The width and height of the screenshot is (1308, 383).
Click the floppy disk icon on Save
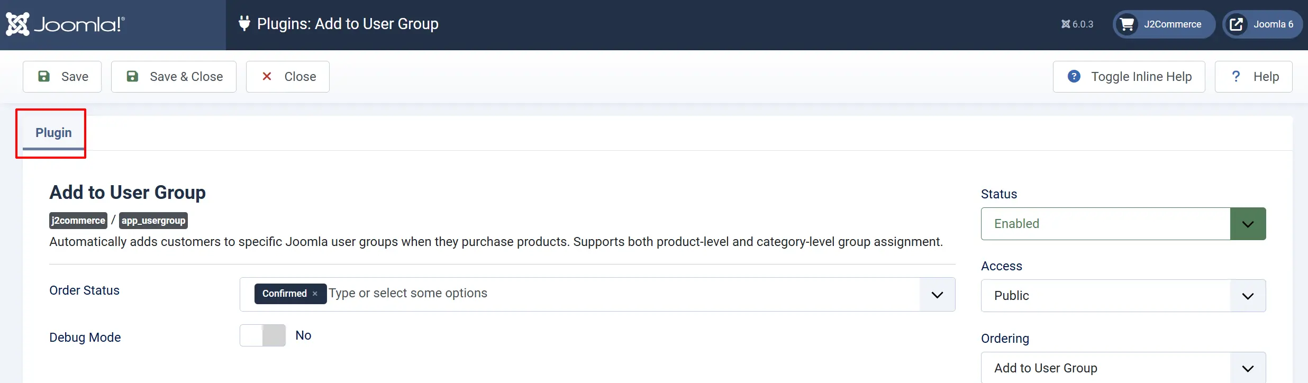click(x=44, y=76)
